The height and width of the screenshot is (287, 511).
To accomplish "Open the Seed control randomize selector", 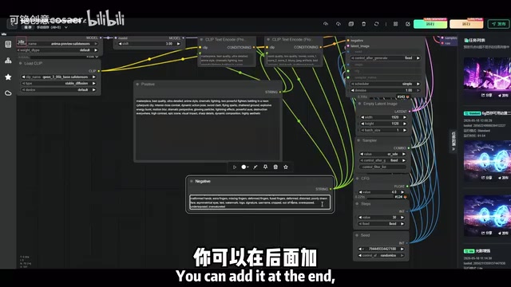I will (382, 255).
